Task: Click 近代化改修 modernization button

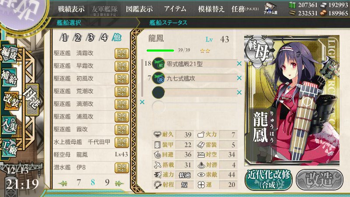Action: pyautogui.click(x=269, y=180)
